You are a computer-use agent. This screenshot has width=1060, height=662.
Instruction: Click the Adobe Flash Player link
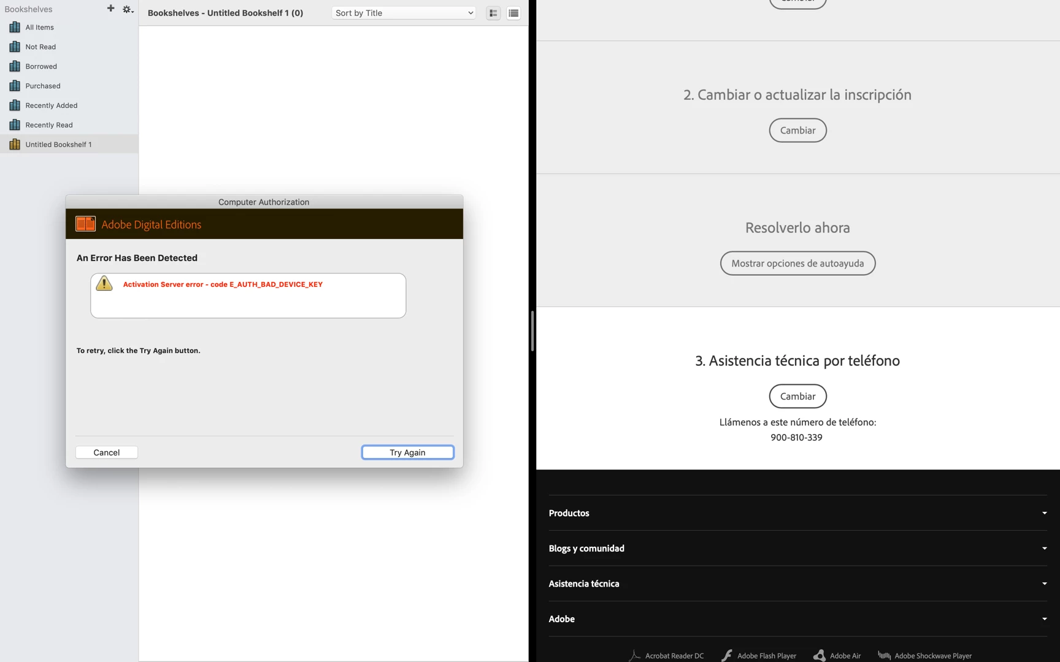coord(767,656)
